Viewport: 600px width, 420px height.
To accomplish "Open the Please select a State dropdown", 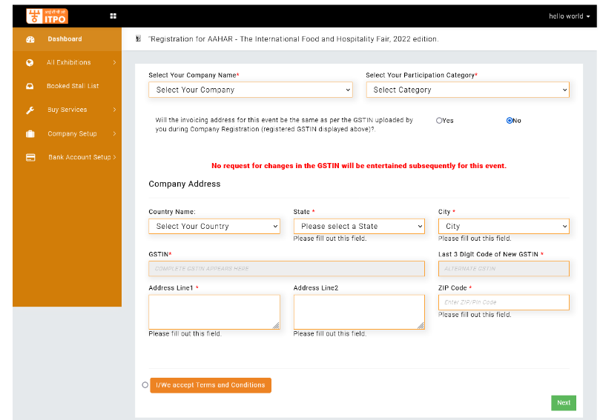I will pyautogui.click(x=359, y=226).
